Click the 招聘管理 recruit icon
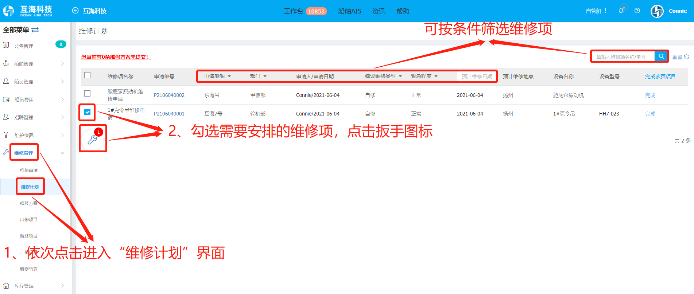 [x=6, y=117]
